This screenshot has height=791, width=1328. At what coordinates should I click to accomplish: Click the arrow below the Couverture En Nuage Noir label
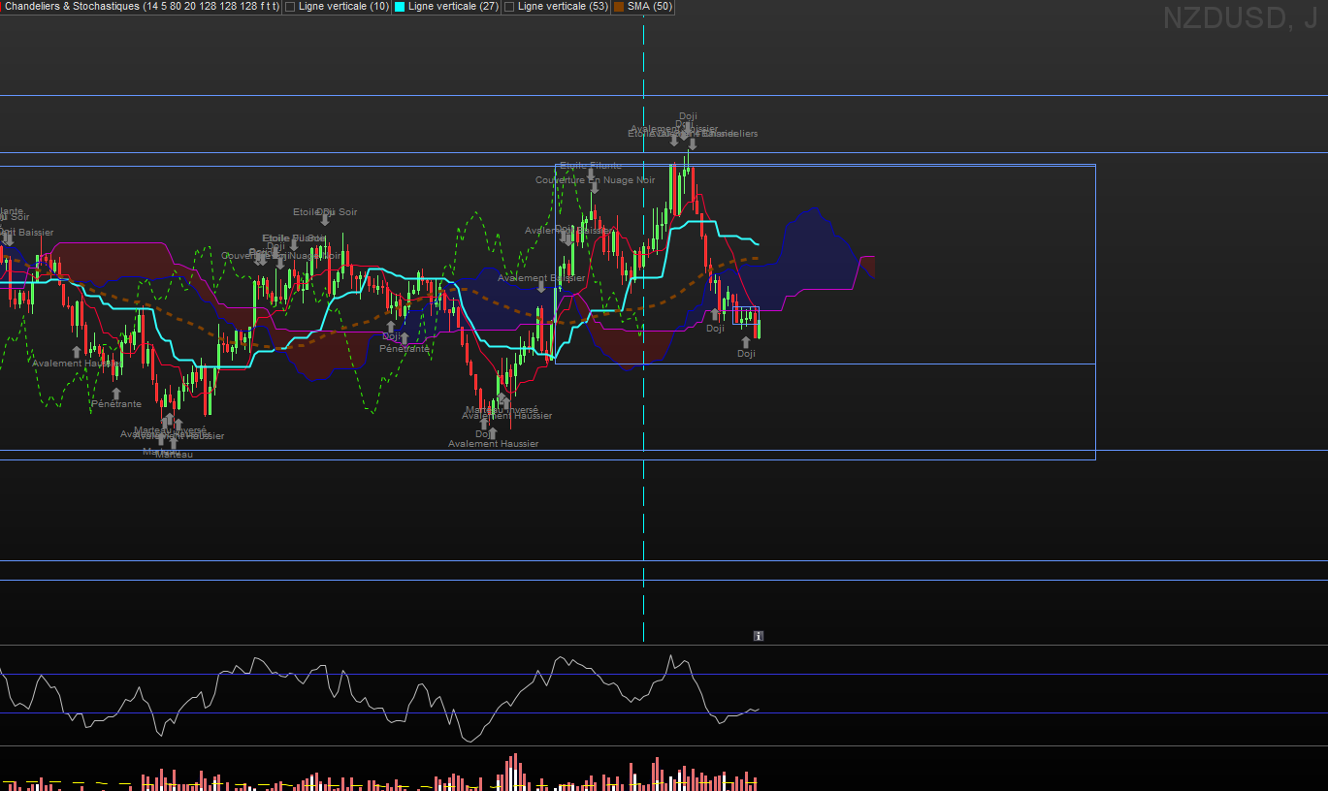coord(595,189)
